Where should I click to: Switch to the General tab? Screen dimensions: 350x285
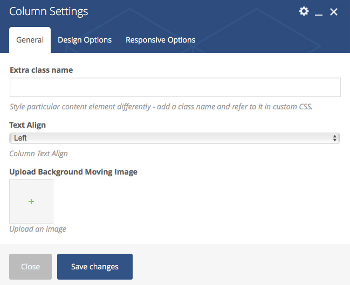[x=30, y=40]
